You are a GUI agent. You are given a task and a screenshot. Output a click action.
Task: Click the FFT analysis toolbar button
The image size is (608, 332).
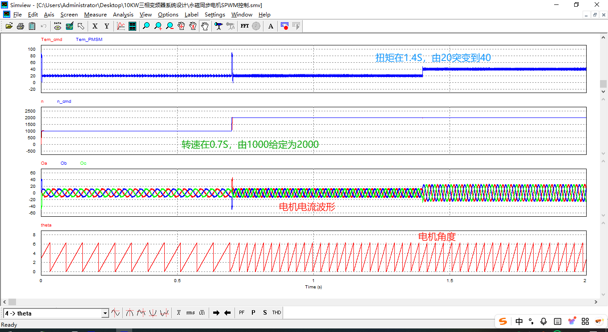pyautogui.click(x=244, y=26)
